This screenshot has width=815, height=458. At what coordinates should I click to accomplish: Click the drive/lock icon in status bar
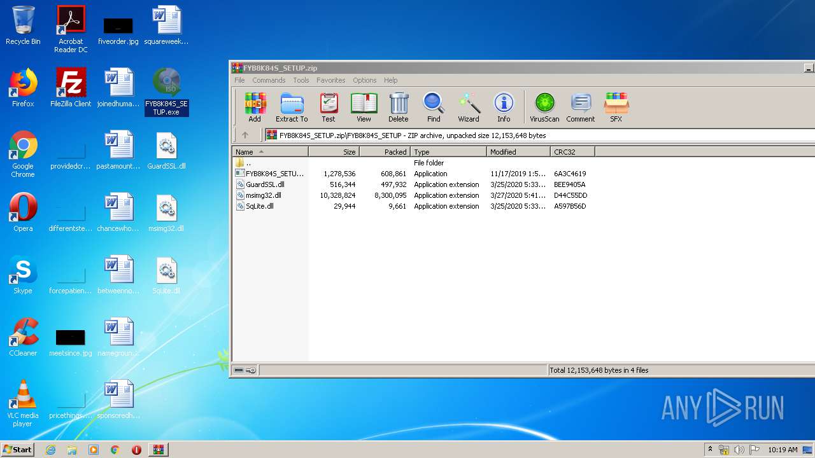(245, 370)
